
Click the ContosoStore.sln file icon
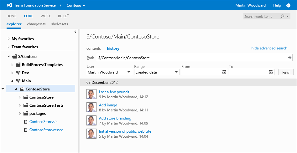[26, 122]
